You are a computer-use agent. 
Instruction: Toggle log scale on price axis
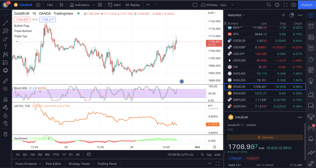209,154
